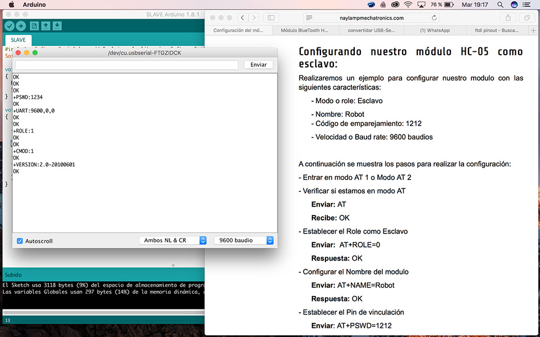Viewport: 540px width, 337px height.
Task: Click the triangle warning menu bar icon
Action: [383, 5]
